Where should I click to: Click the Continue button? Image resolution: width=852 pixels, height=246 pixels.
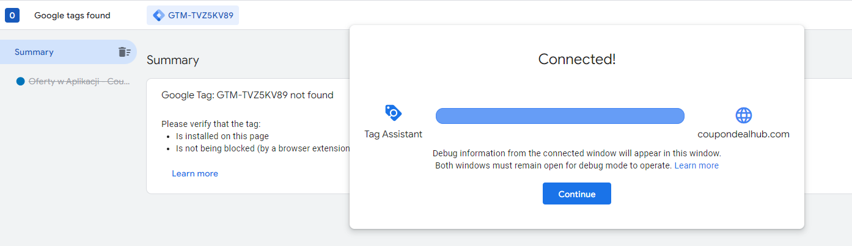tap(577, 194)
